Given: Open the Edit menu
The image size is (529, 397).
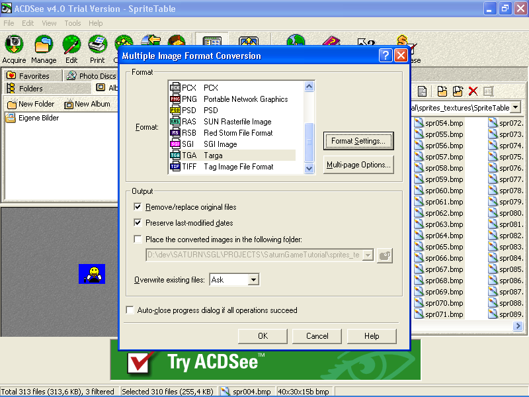Looking at the screenshot, I should point(28,23).
